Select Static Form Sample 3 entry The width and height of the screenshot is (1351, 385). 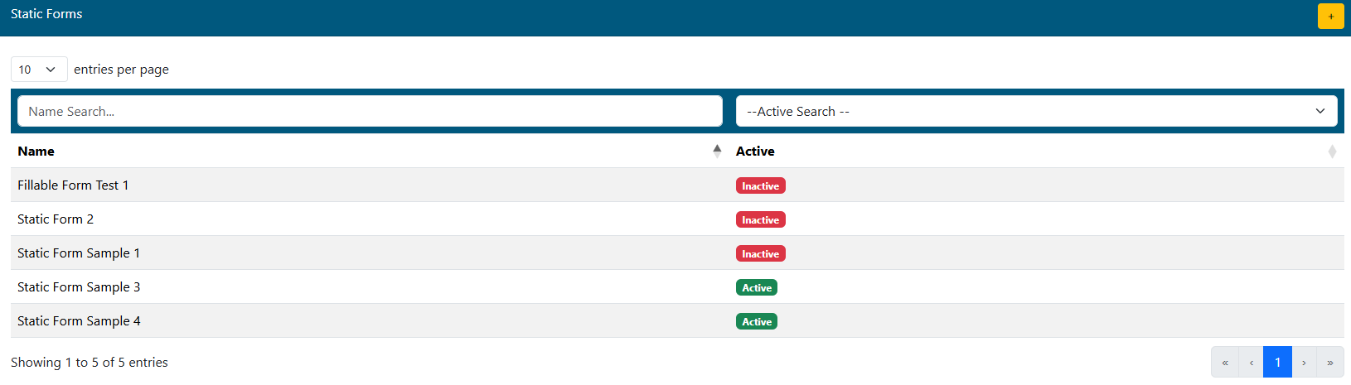79,287
